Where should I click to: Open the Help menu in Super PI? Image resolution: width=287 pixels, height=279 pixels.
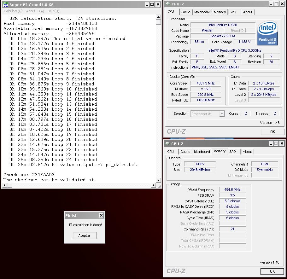click(53, 11)
